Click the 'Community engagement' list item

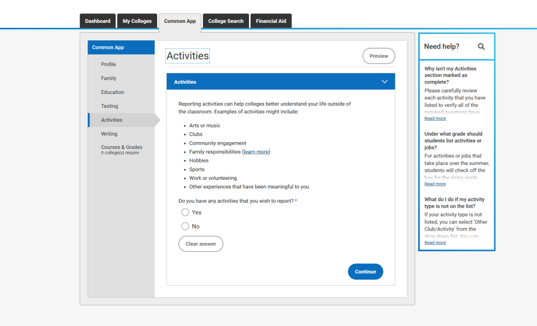[x=218, y=143]
